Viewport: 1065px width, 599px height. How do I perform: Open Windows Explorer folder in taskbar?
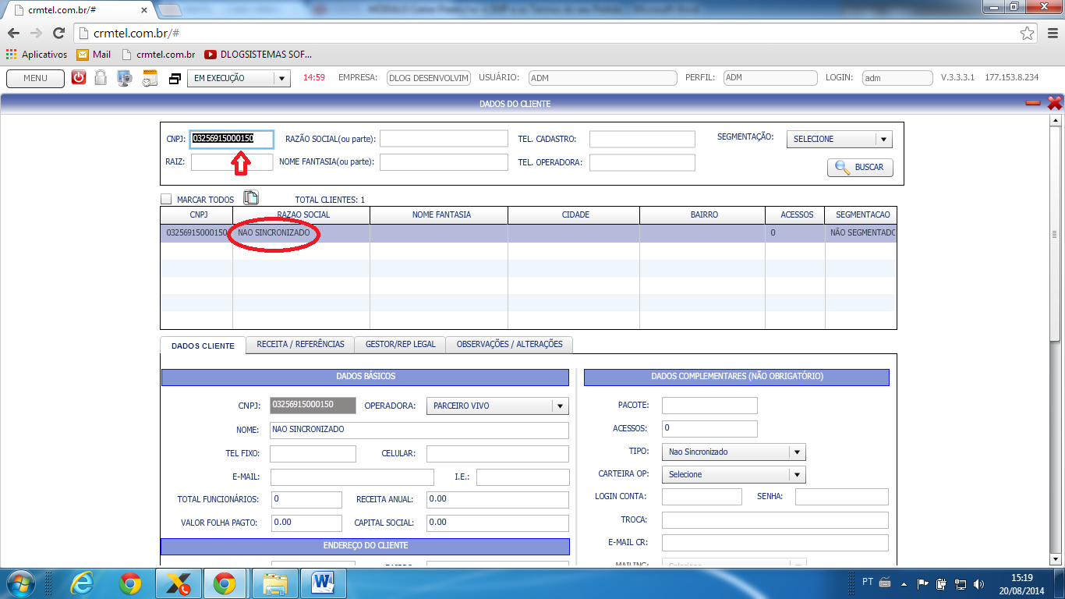[x=274, y=584]
